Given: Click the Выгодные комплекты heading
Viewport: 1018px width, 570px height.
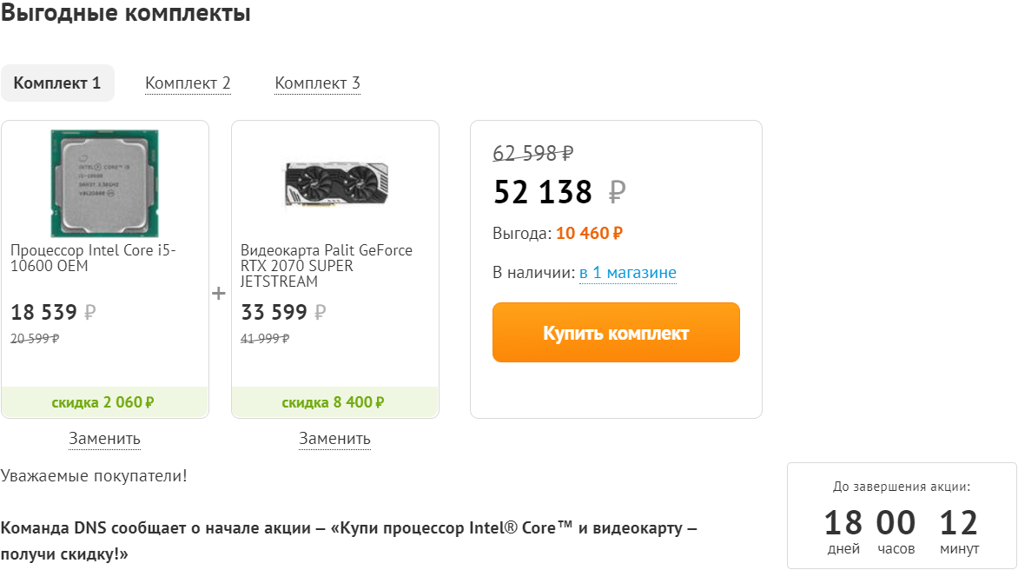Looking at the screenshot, I should (126, 14).
